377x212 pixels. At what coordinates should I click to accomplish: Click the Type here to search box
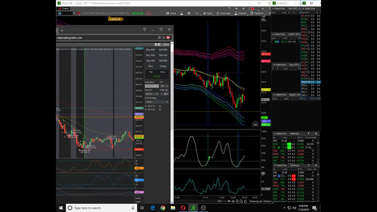[101, 208]
